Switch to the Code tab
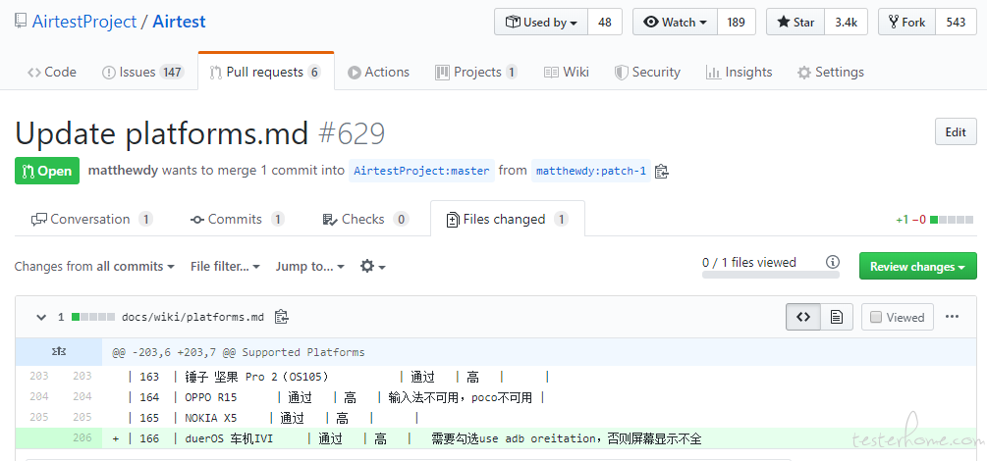The image size is (987, 461). pyautogui.click(x=52, y=72)
